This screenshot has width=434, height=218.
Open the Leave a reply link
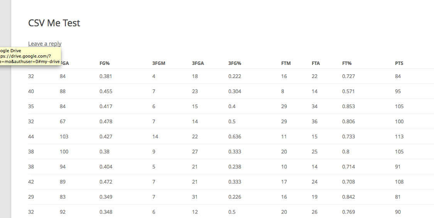45,44
